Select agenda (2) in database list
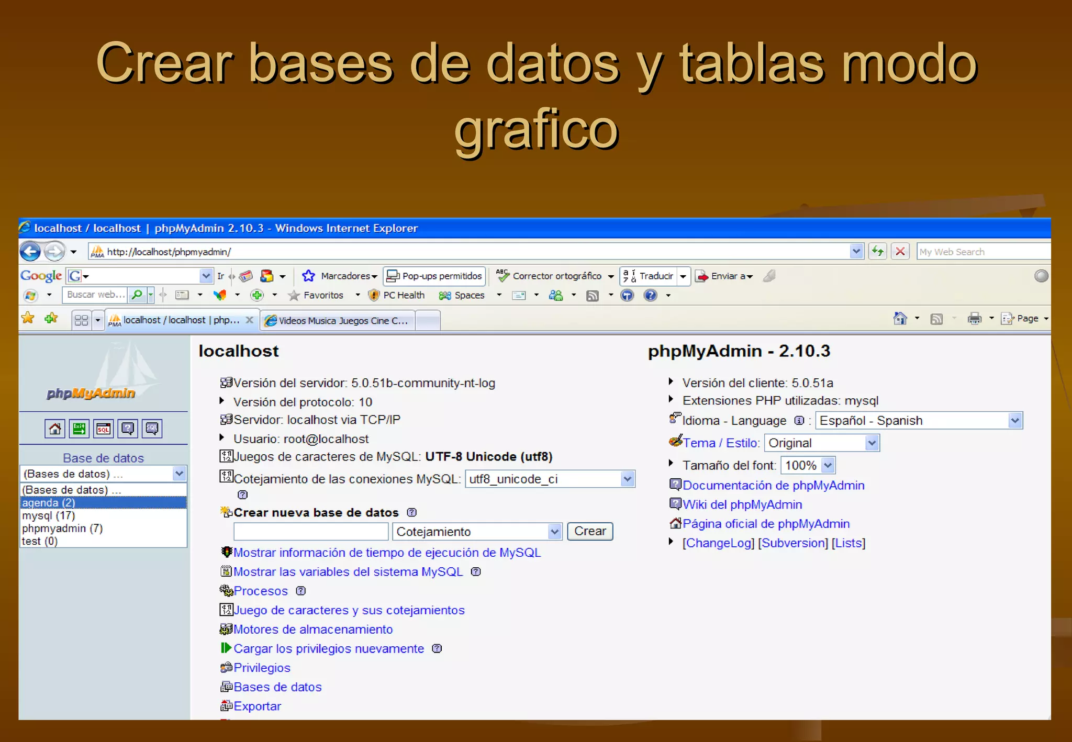The height and width of the screenshot is (742, 1072). [x=103, y=502]
